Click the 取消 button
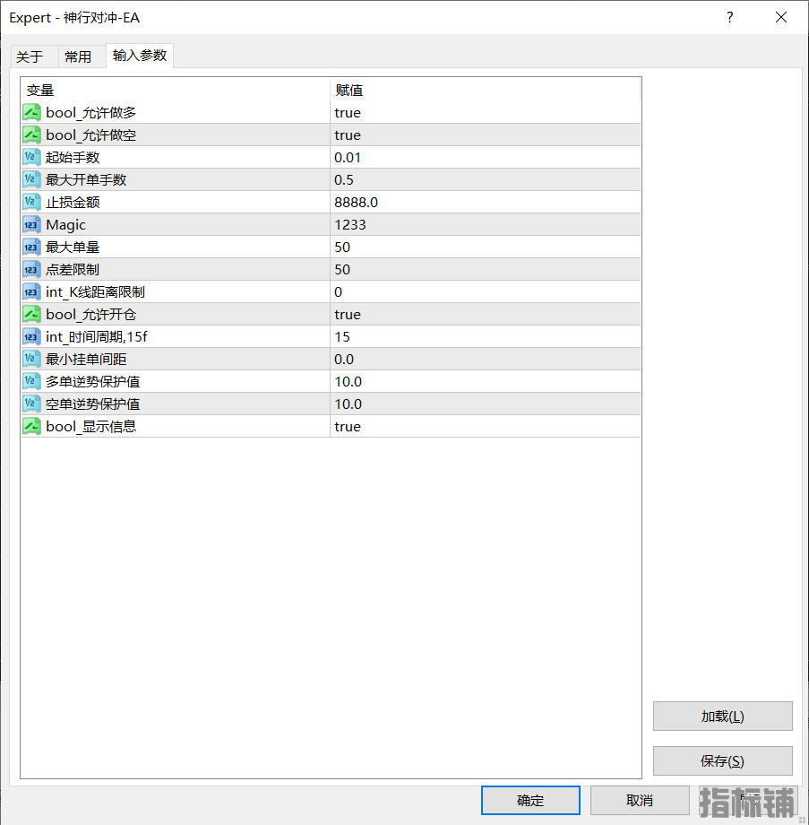Viewport: 809px width, 825px height. tap(640, 800)
